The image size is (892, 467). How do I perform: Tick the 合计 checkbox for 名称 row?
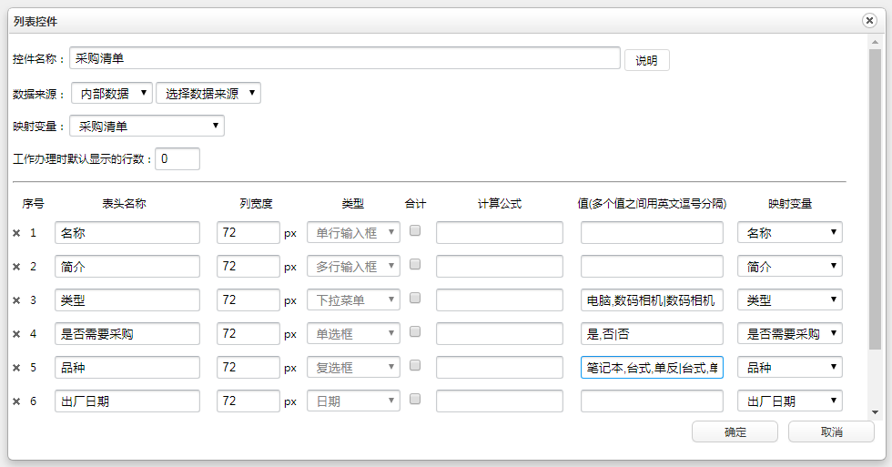[x=415, y=231]
